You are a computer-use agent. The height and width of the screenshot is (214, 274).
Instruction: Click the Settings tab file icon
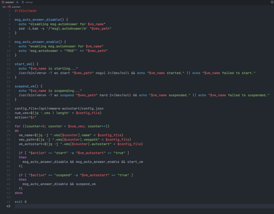(x=23, y=2)
